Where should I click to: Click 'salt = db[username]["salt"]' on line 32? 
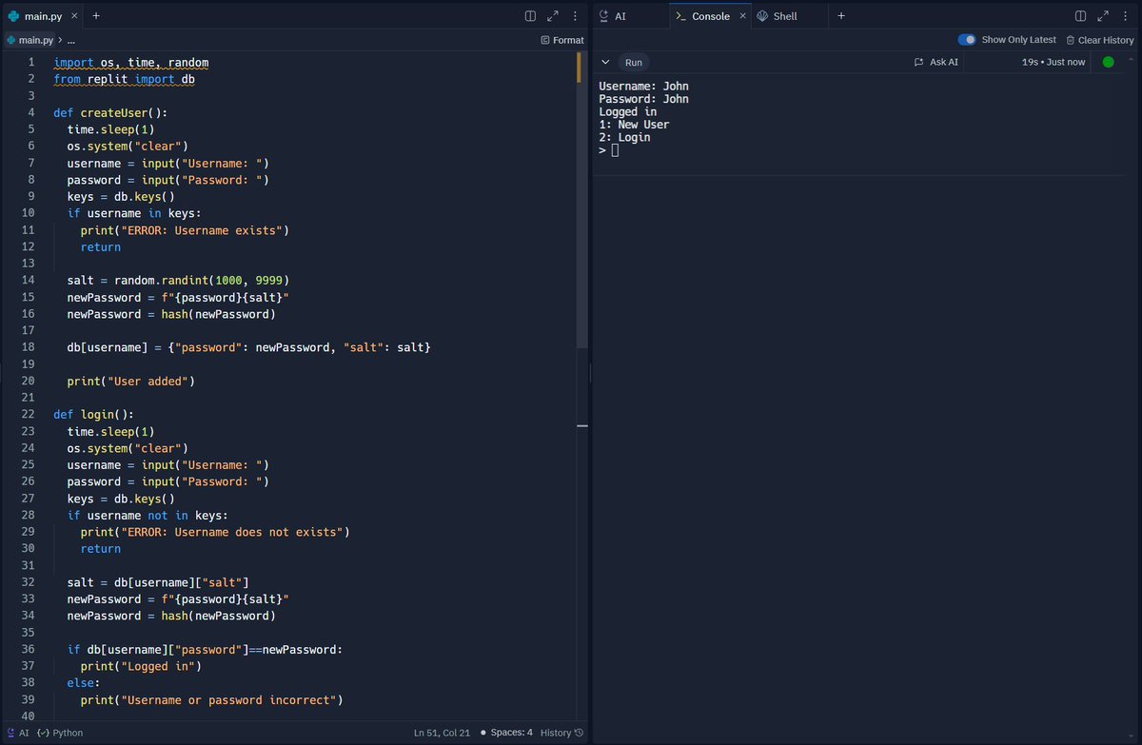click(158, 582)
